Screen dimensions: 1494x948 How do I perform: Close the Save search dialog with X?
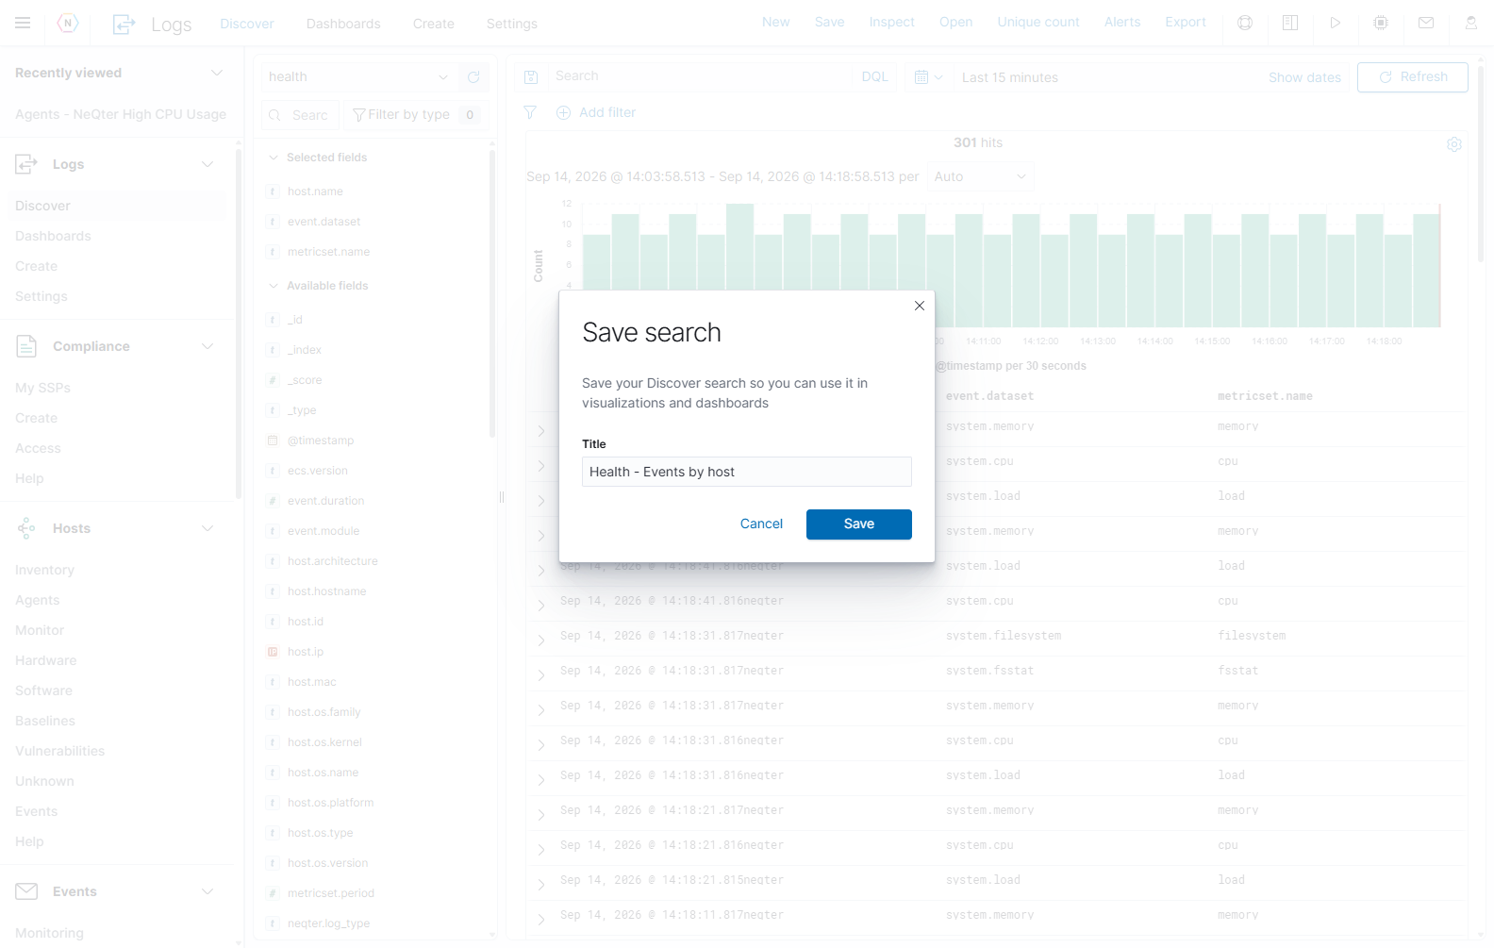coord(920,306)
